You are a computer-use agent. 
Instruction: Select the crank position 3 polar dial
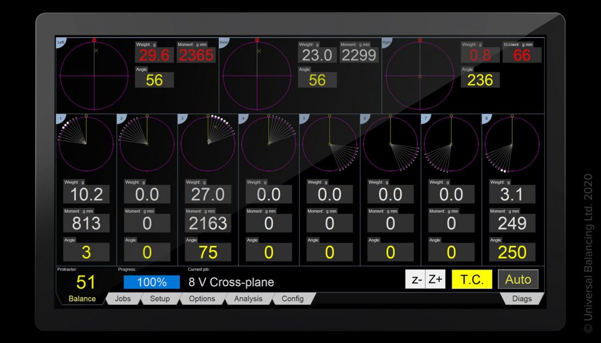207,144
